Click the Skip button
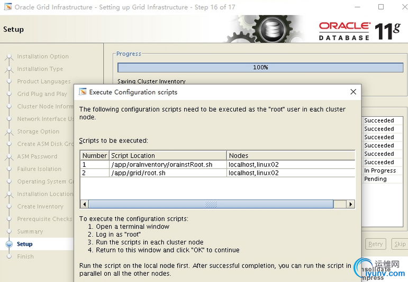The width and height of the screenshot is (408, 282). click(400, 244)
